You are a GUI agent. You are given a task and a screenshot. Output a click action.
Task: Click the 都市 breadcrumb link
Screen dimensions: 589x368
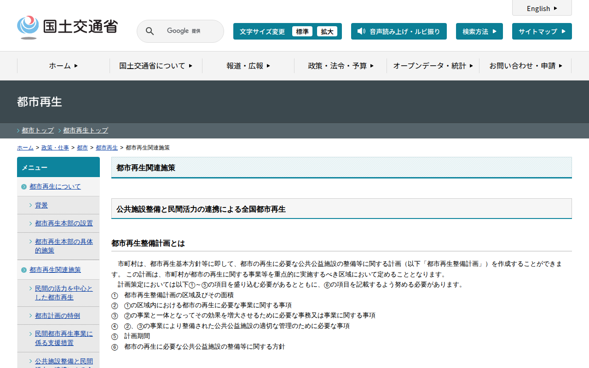[82, 148]
